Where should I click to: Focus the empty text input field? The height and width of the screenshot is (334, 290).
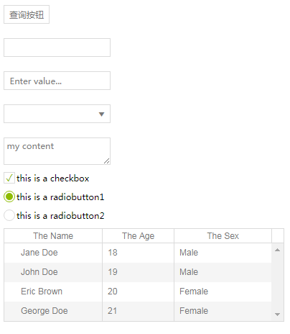coord(57,48)
